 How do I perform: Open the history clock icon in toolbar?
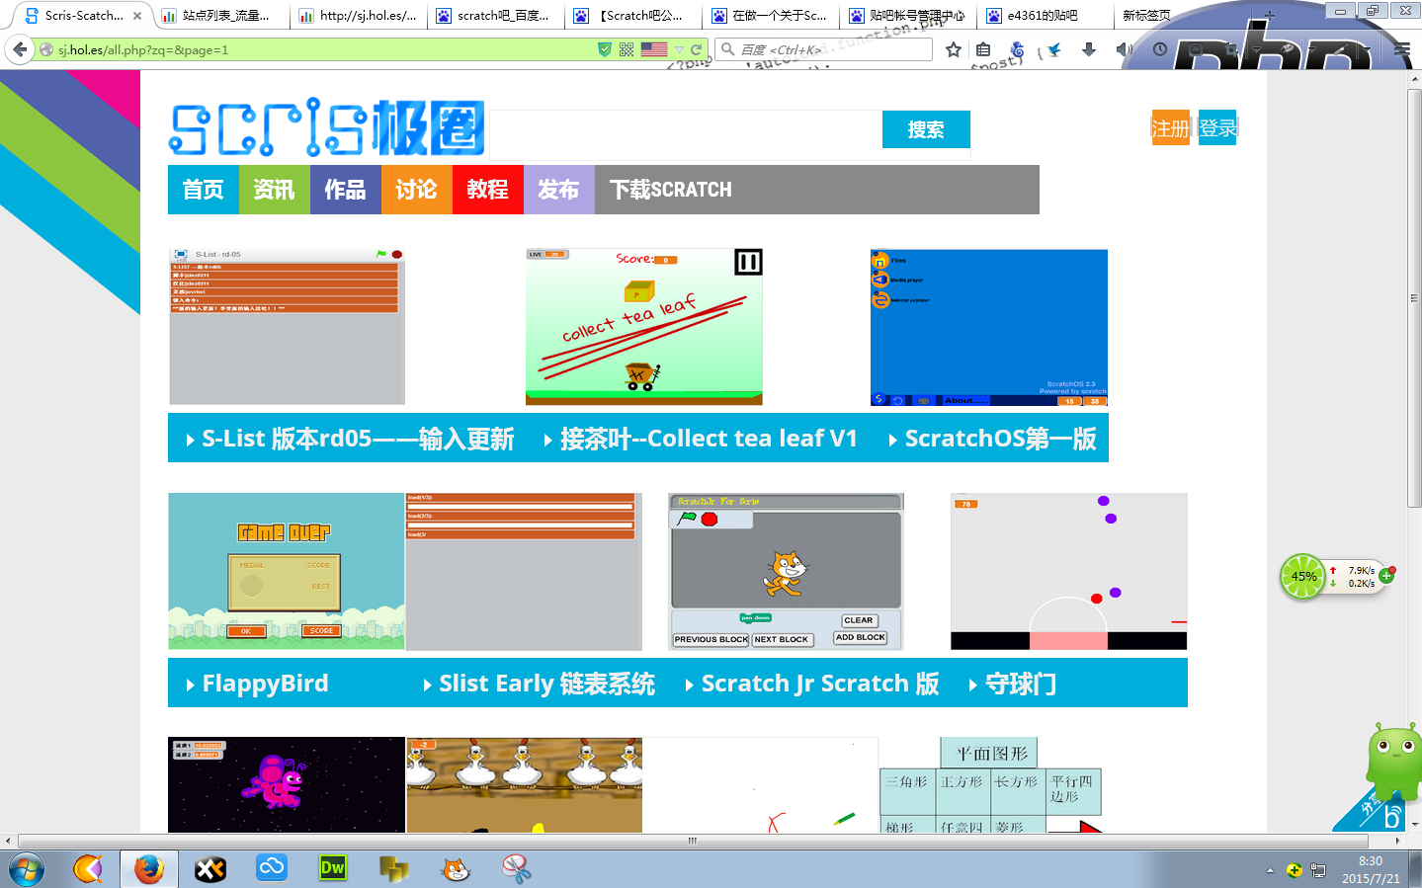click(1160, 49)
